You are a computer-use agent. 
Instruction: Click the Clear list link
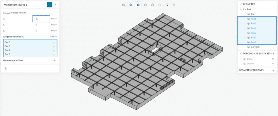[54, 37]
